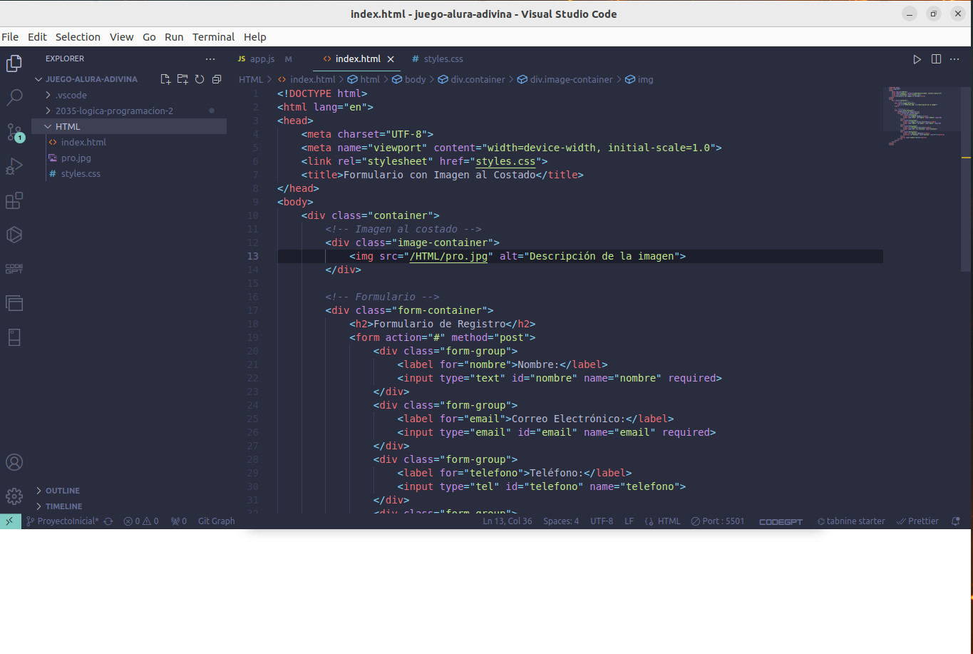Open the Go menu
This screenshot has height=654, width=973.
pyautogui.click(x=149, y=37)
